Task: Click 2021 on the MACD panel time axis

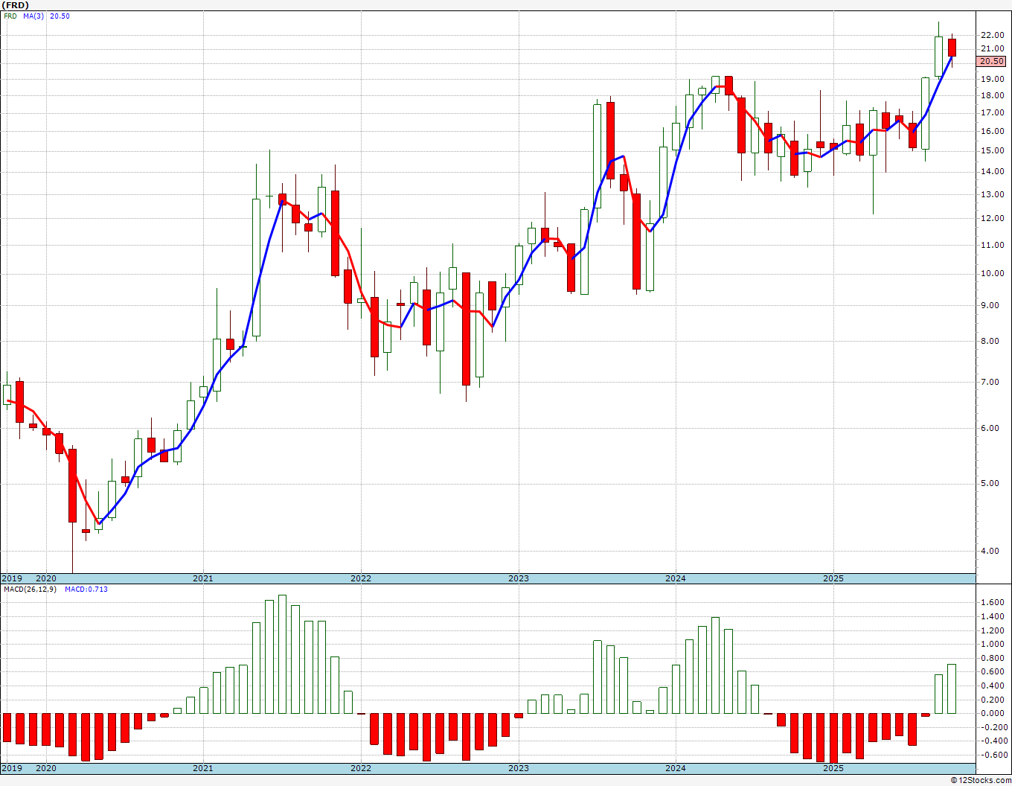Action: tap(203, 769)
